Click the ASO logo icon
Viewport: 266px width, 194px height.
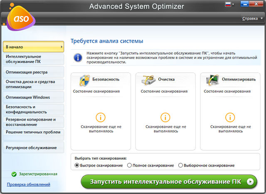[19, 20]
